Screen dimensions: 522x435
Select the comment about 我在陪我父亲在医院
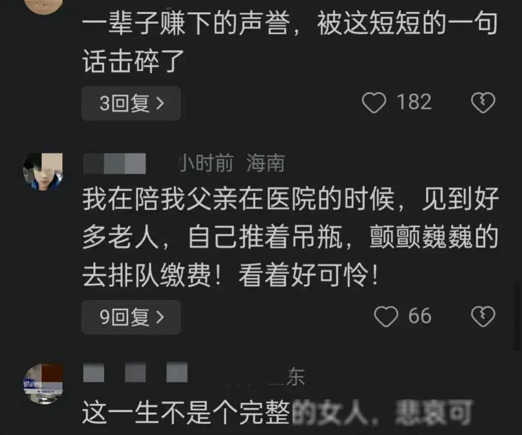[291, 237]
